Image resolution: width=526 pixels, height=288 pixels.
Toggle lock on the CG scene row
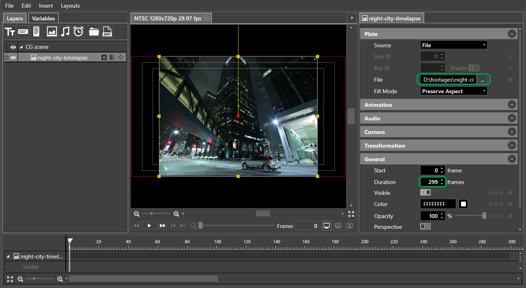tap(6, 47)
